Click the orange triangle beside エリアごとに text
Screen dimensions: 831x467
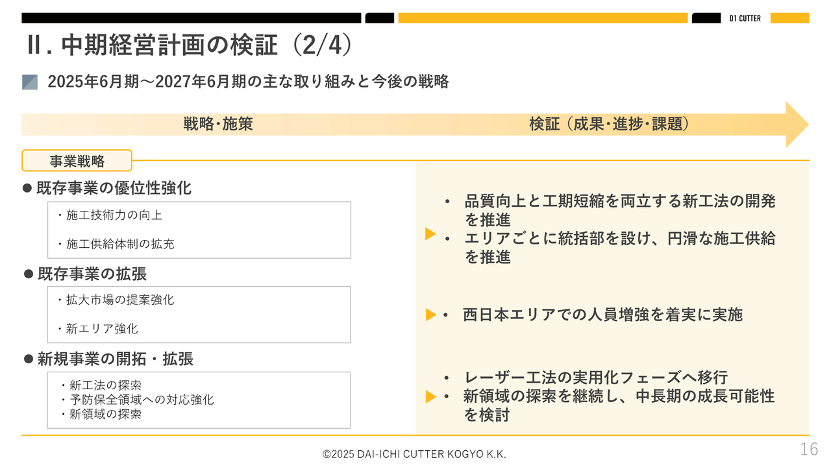click(430, 234)
